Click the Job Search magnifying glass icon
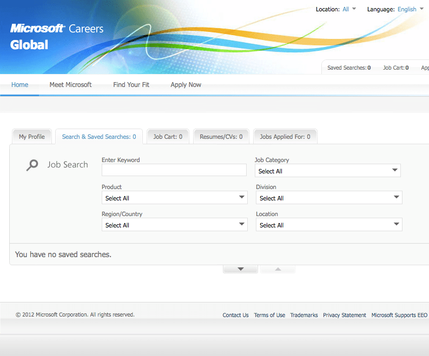The image size is (429, 356). point(32,165)
